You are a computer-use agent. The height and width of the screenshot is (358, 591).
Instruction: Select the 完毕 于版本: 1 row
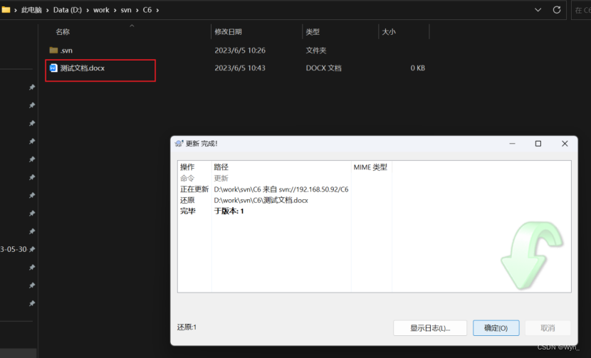point(375,211)
